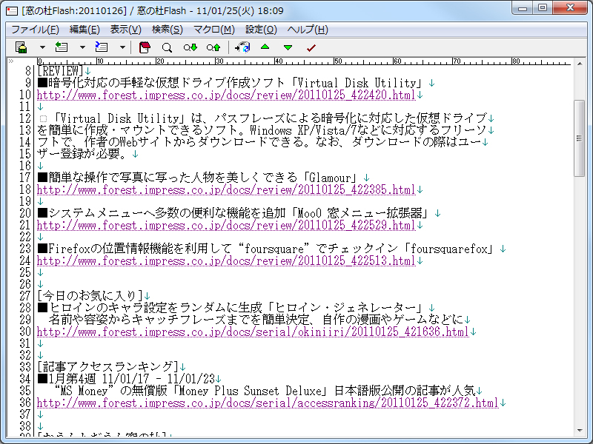Open the ファイル(F) menu
The width and height of the screenshot is (593, 444).
click(x=35, y=30)
